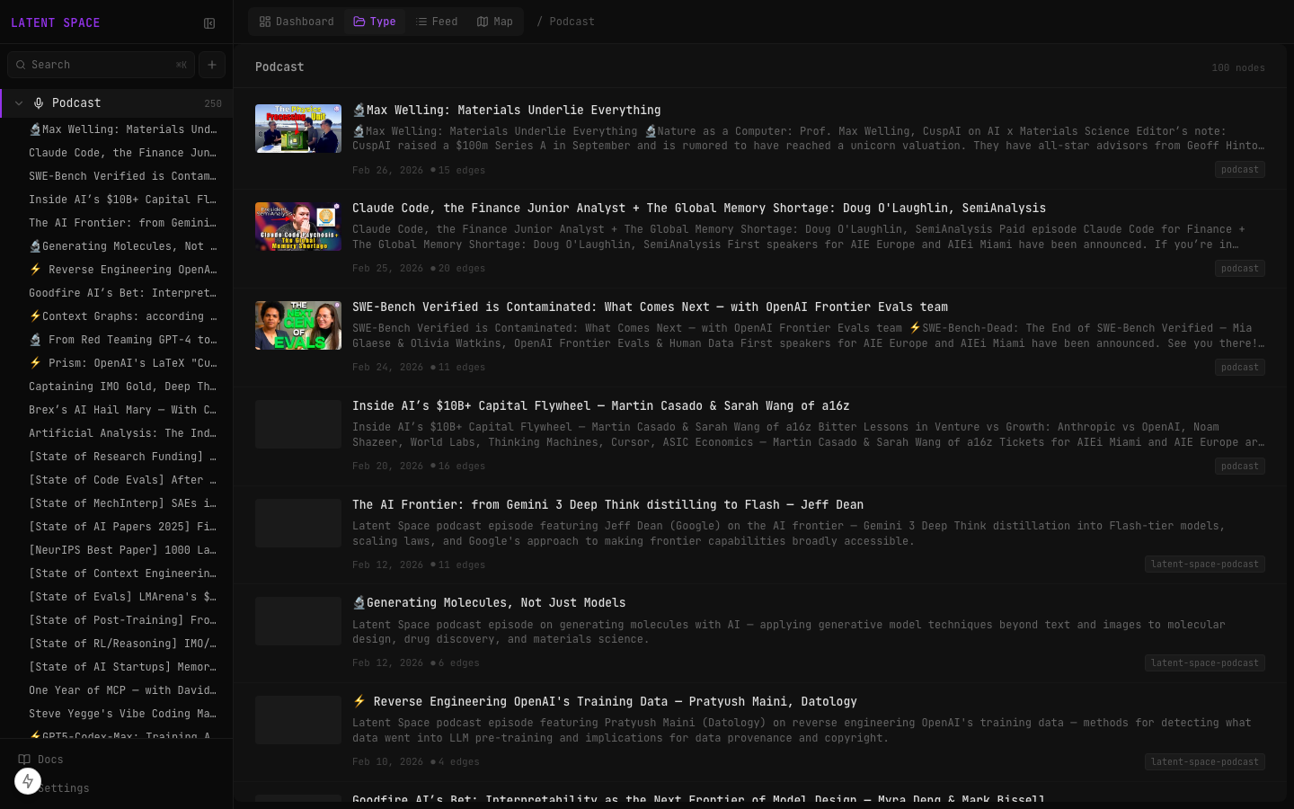Click the LATENT SPACE logo

56,22
